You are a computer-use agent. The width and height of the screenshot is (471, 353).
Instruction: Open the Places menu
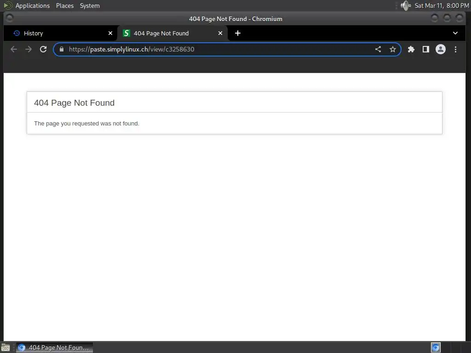click(65, 6)
